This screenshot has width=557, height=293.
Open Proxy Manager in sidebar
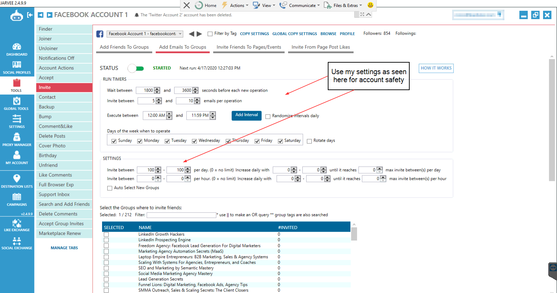(17, 140)
